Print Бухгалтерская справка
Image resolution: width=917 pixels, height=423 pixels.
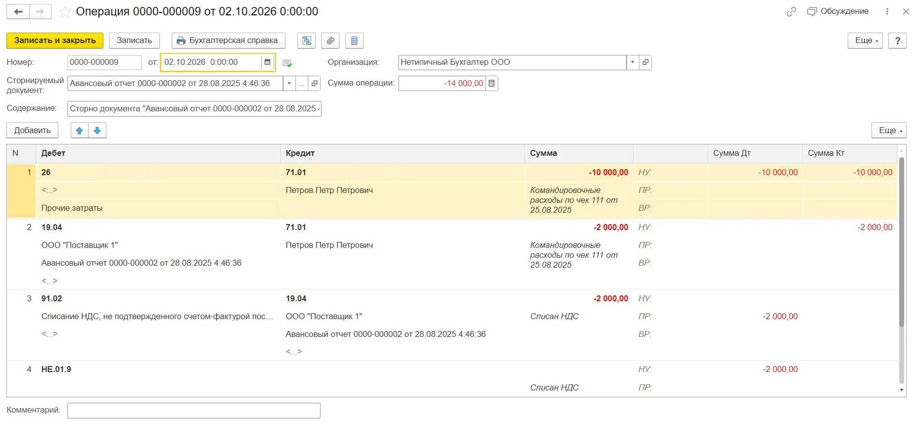[x=228, y=41]
